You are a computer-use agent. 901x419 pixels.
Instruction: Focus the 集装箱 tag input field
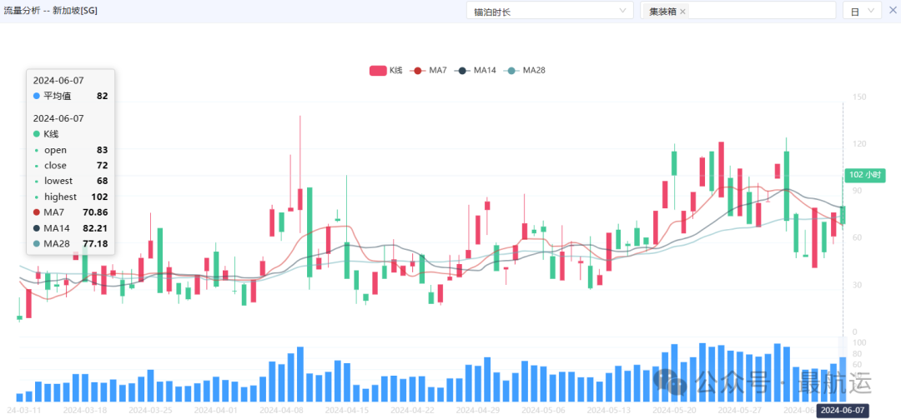point(737,11)
